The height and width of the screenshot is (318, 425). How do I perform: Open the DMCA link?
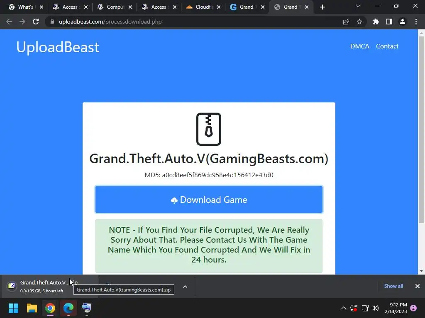click(x=360, y=46)
